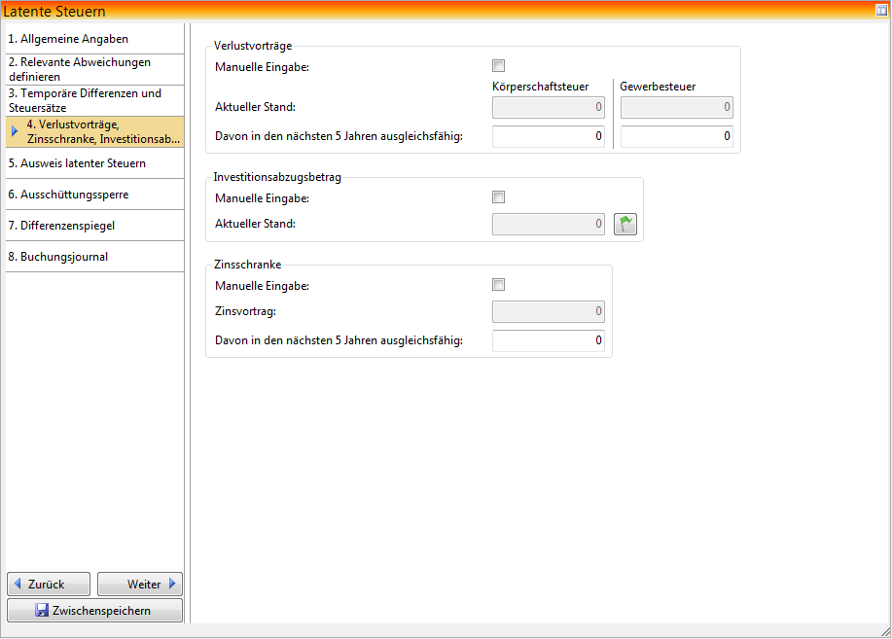Viewport: 892px width, 639px height.
Task: Select active step 4 Verlustvorträge, Zinsschranke
Action: (101, 131)
